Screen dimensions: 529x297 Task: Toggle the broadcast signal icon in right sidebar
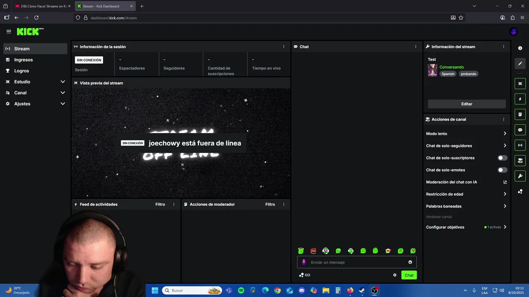coord(520,145)
